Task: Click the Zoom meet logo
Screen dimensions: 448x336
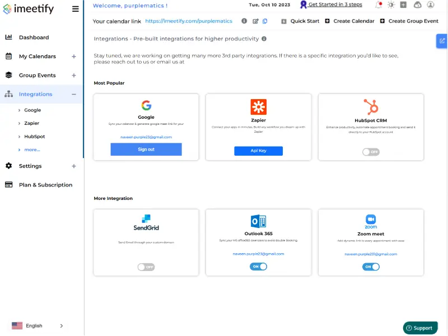Action: tap(371, 222)
